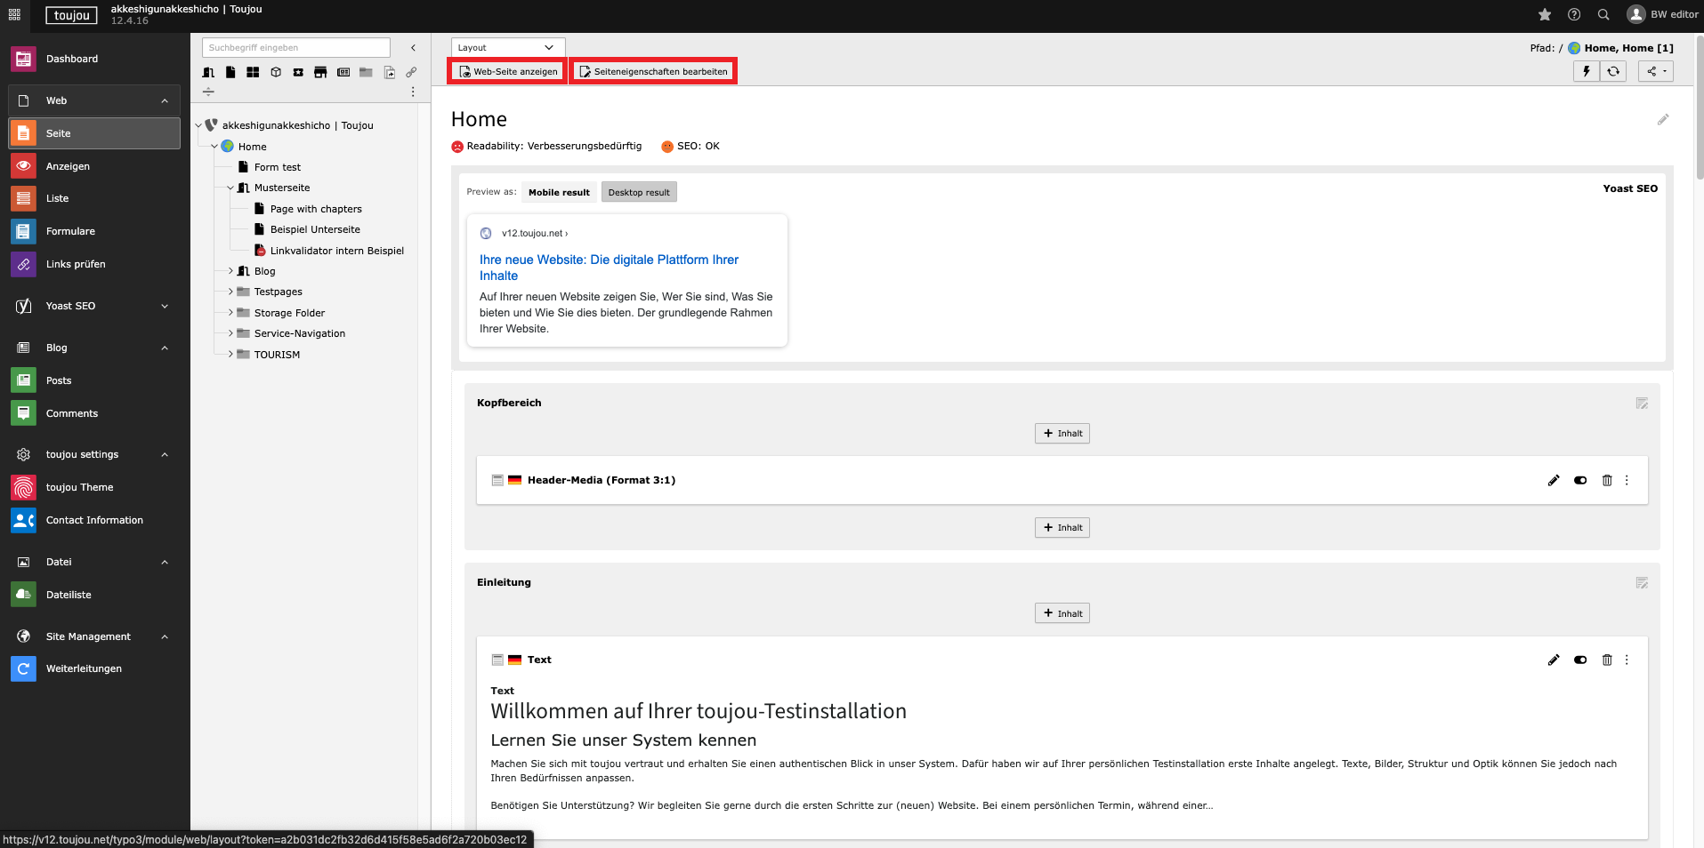
Task: Toggle visibility of the Text element
Action: [1580, 660]
